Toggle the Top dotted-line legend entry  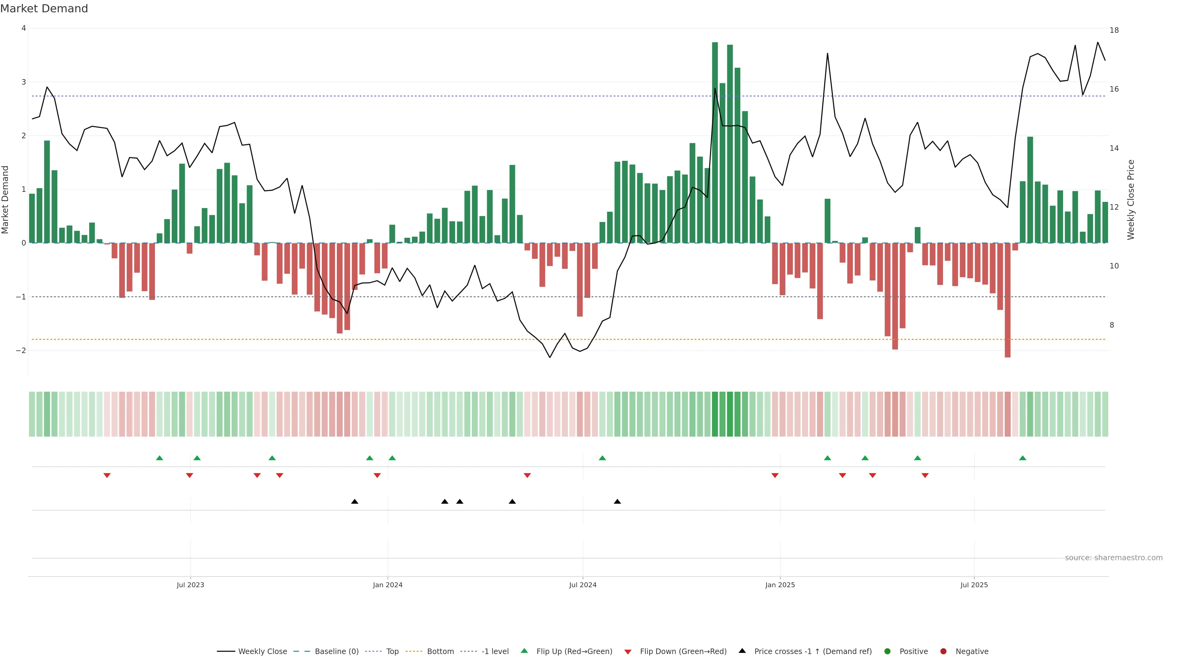392,652
